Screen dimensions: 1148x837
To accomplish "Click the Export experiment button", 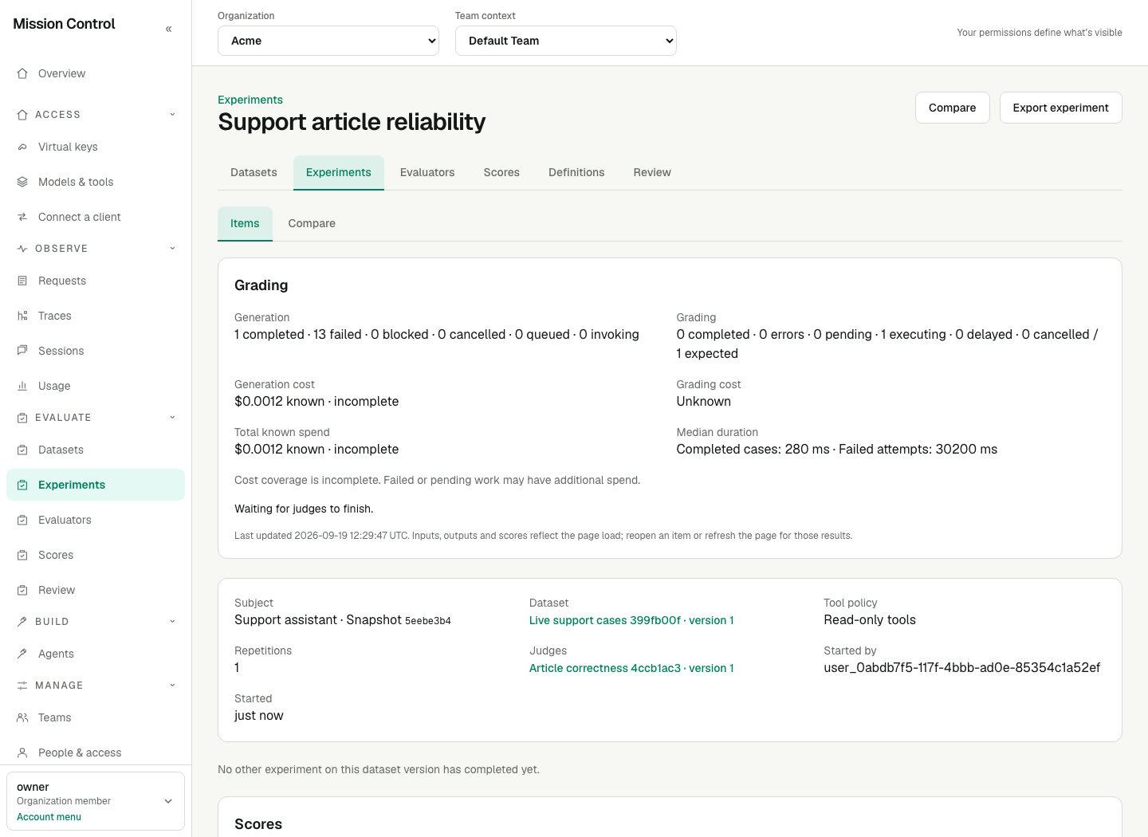I will (1060, 108).
